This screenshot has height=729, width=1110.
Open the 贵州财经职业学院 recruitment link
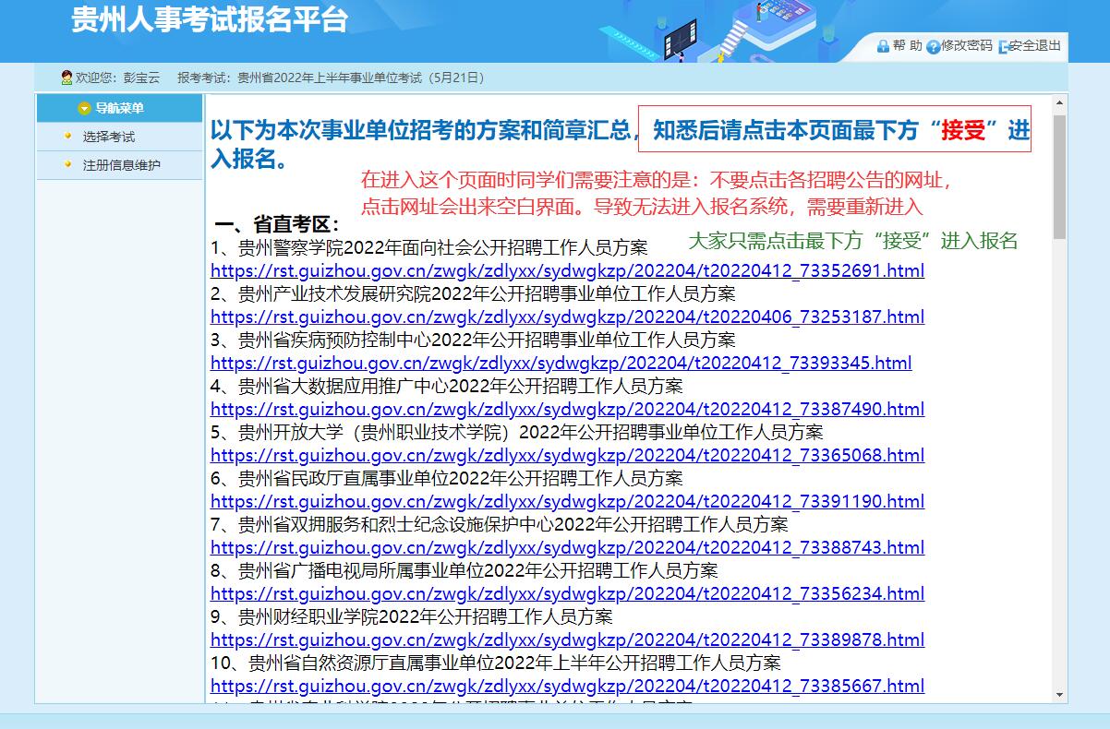tap(567, 639)
